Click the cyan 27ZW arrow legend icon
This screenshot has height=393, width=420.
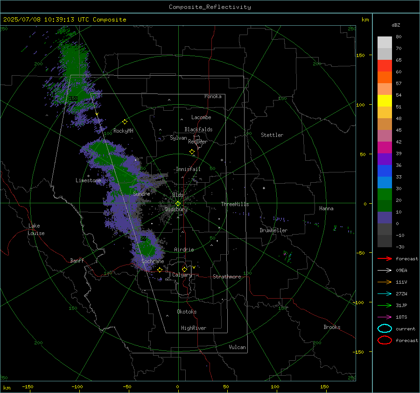(x=385, y=294)
